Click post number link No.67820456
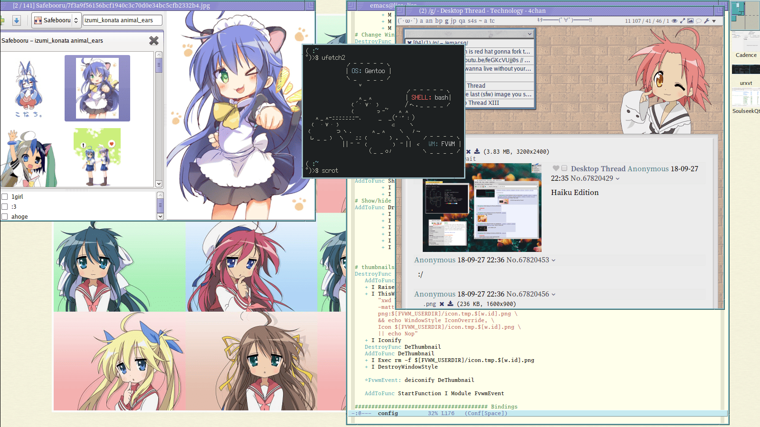The height and width of the screenshot is (427, 760). click(x=527, y=294)
